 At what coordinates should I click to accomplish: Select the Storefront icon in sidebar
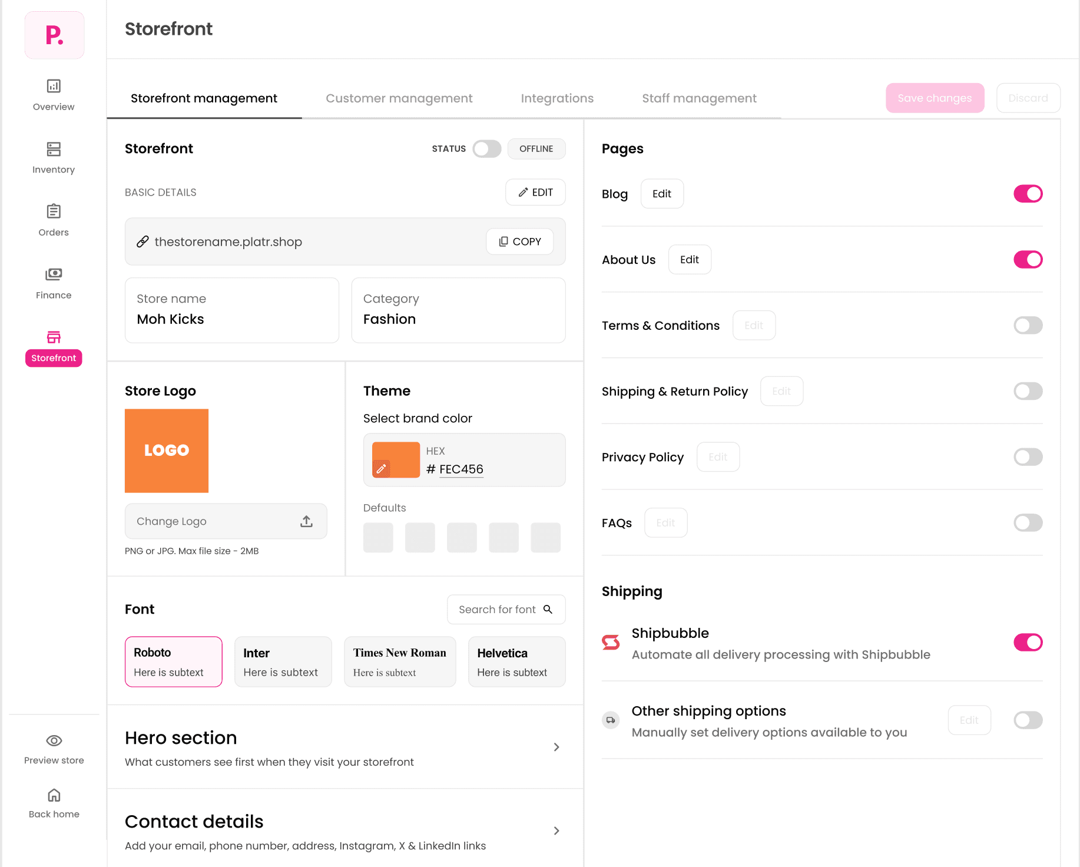point(54,337)
